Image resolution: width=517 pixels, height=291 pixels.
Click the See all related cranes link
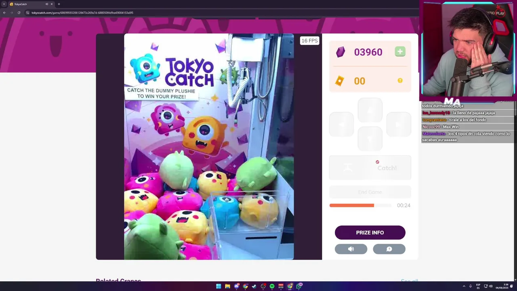(409, 280)
